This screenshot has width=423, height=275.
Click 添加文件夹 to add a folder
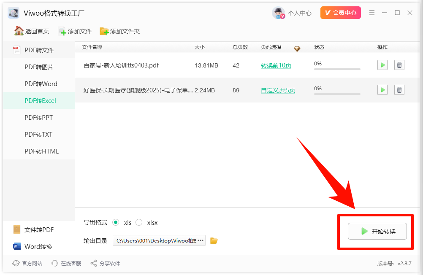120,31
